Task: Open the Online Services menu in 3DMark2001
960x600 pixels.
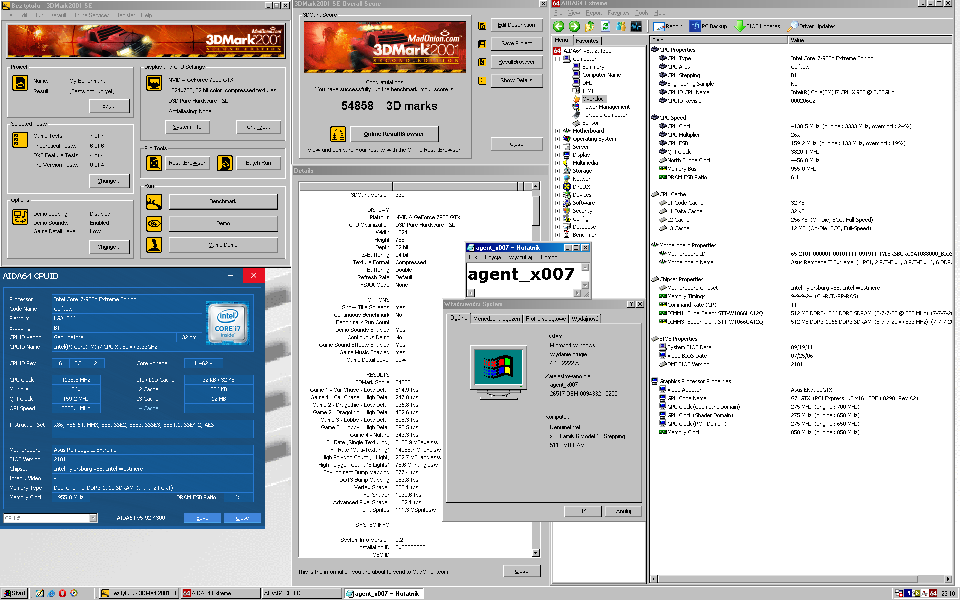Action: (90, 15)
